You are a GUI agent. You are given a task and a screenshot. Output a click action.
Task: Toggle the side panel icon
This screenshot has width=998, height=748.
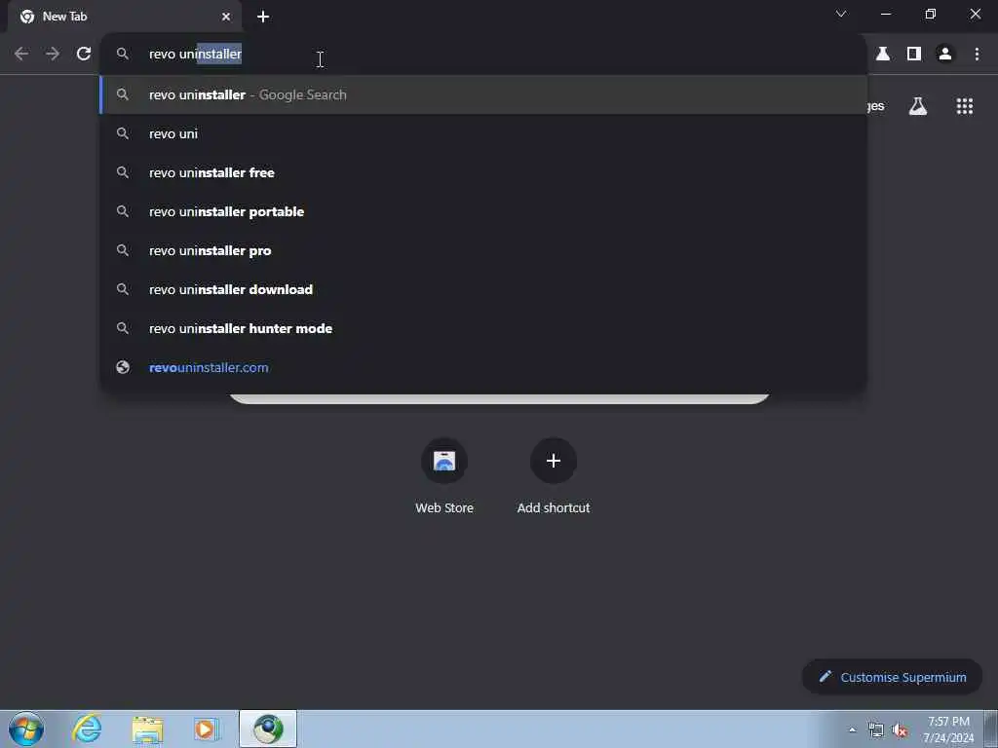click(x=914, y=55)
